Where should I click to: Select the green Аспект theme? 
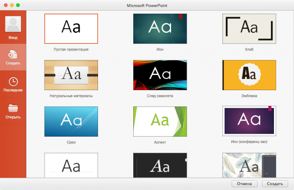pos(160,121)
